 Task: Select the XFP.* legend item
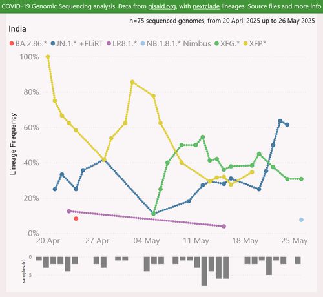255,44
